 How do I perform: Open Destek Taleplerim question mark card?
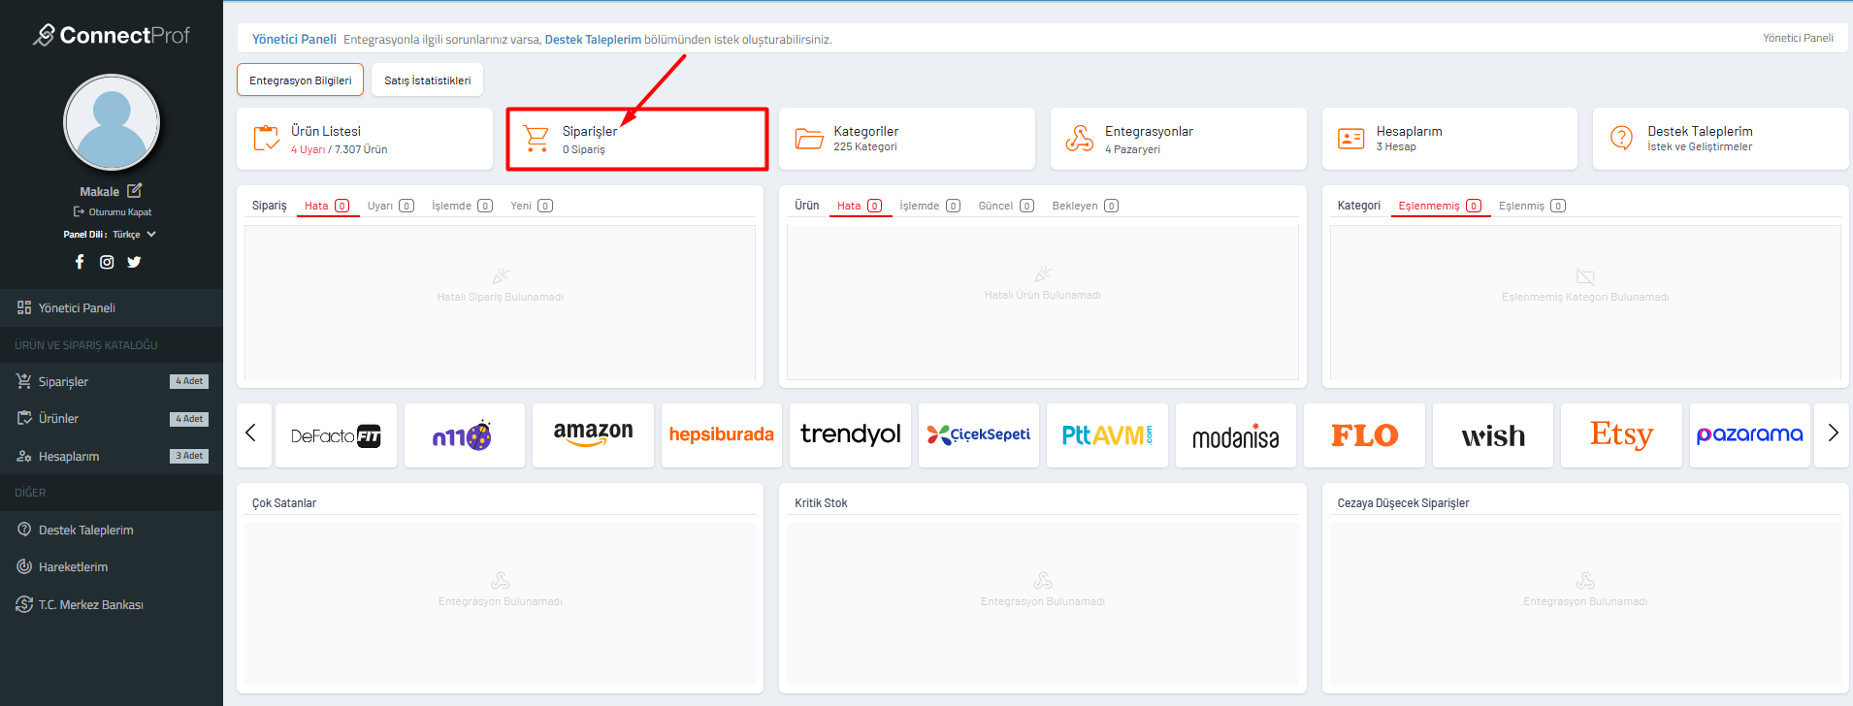[1719, 139]
